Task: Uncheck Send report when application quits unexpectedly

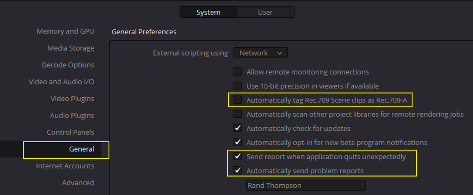Action: (238, 156)
